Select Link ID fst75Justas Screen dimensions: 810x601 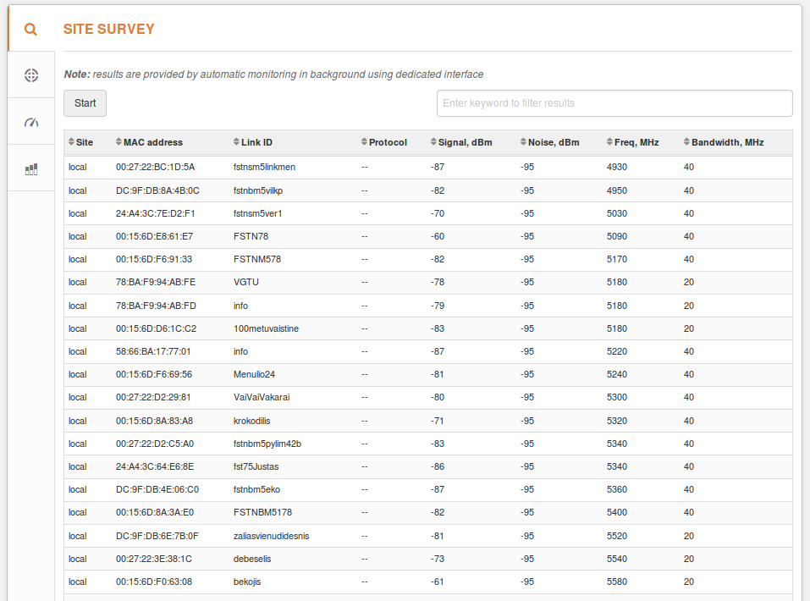coord(256,466)
